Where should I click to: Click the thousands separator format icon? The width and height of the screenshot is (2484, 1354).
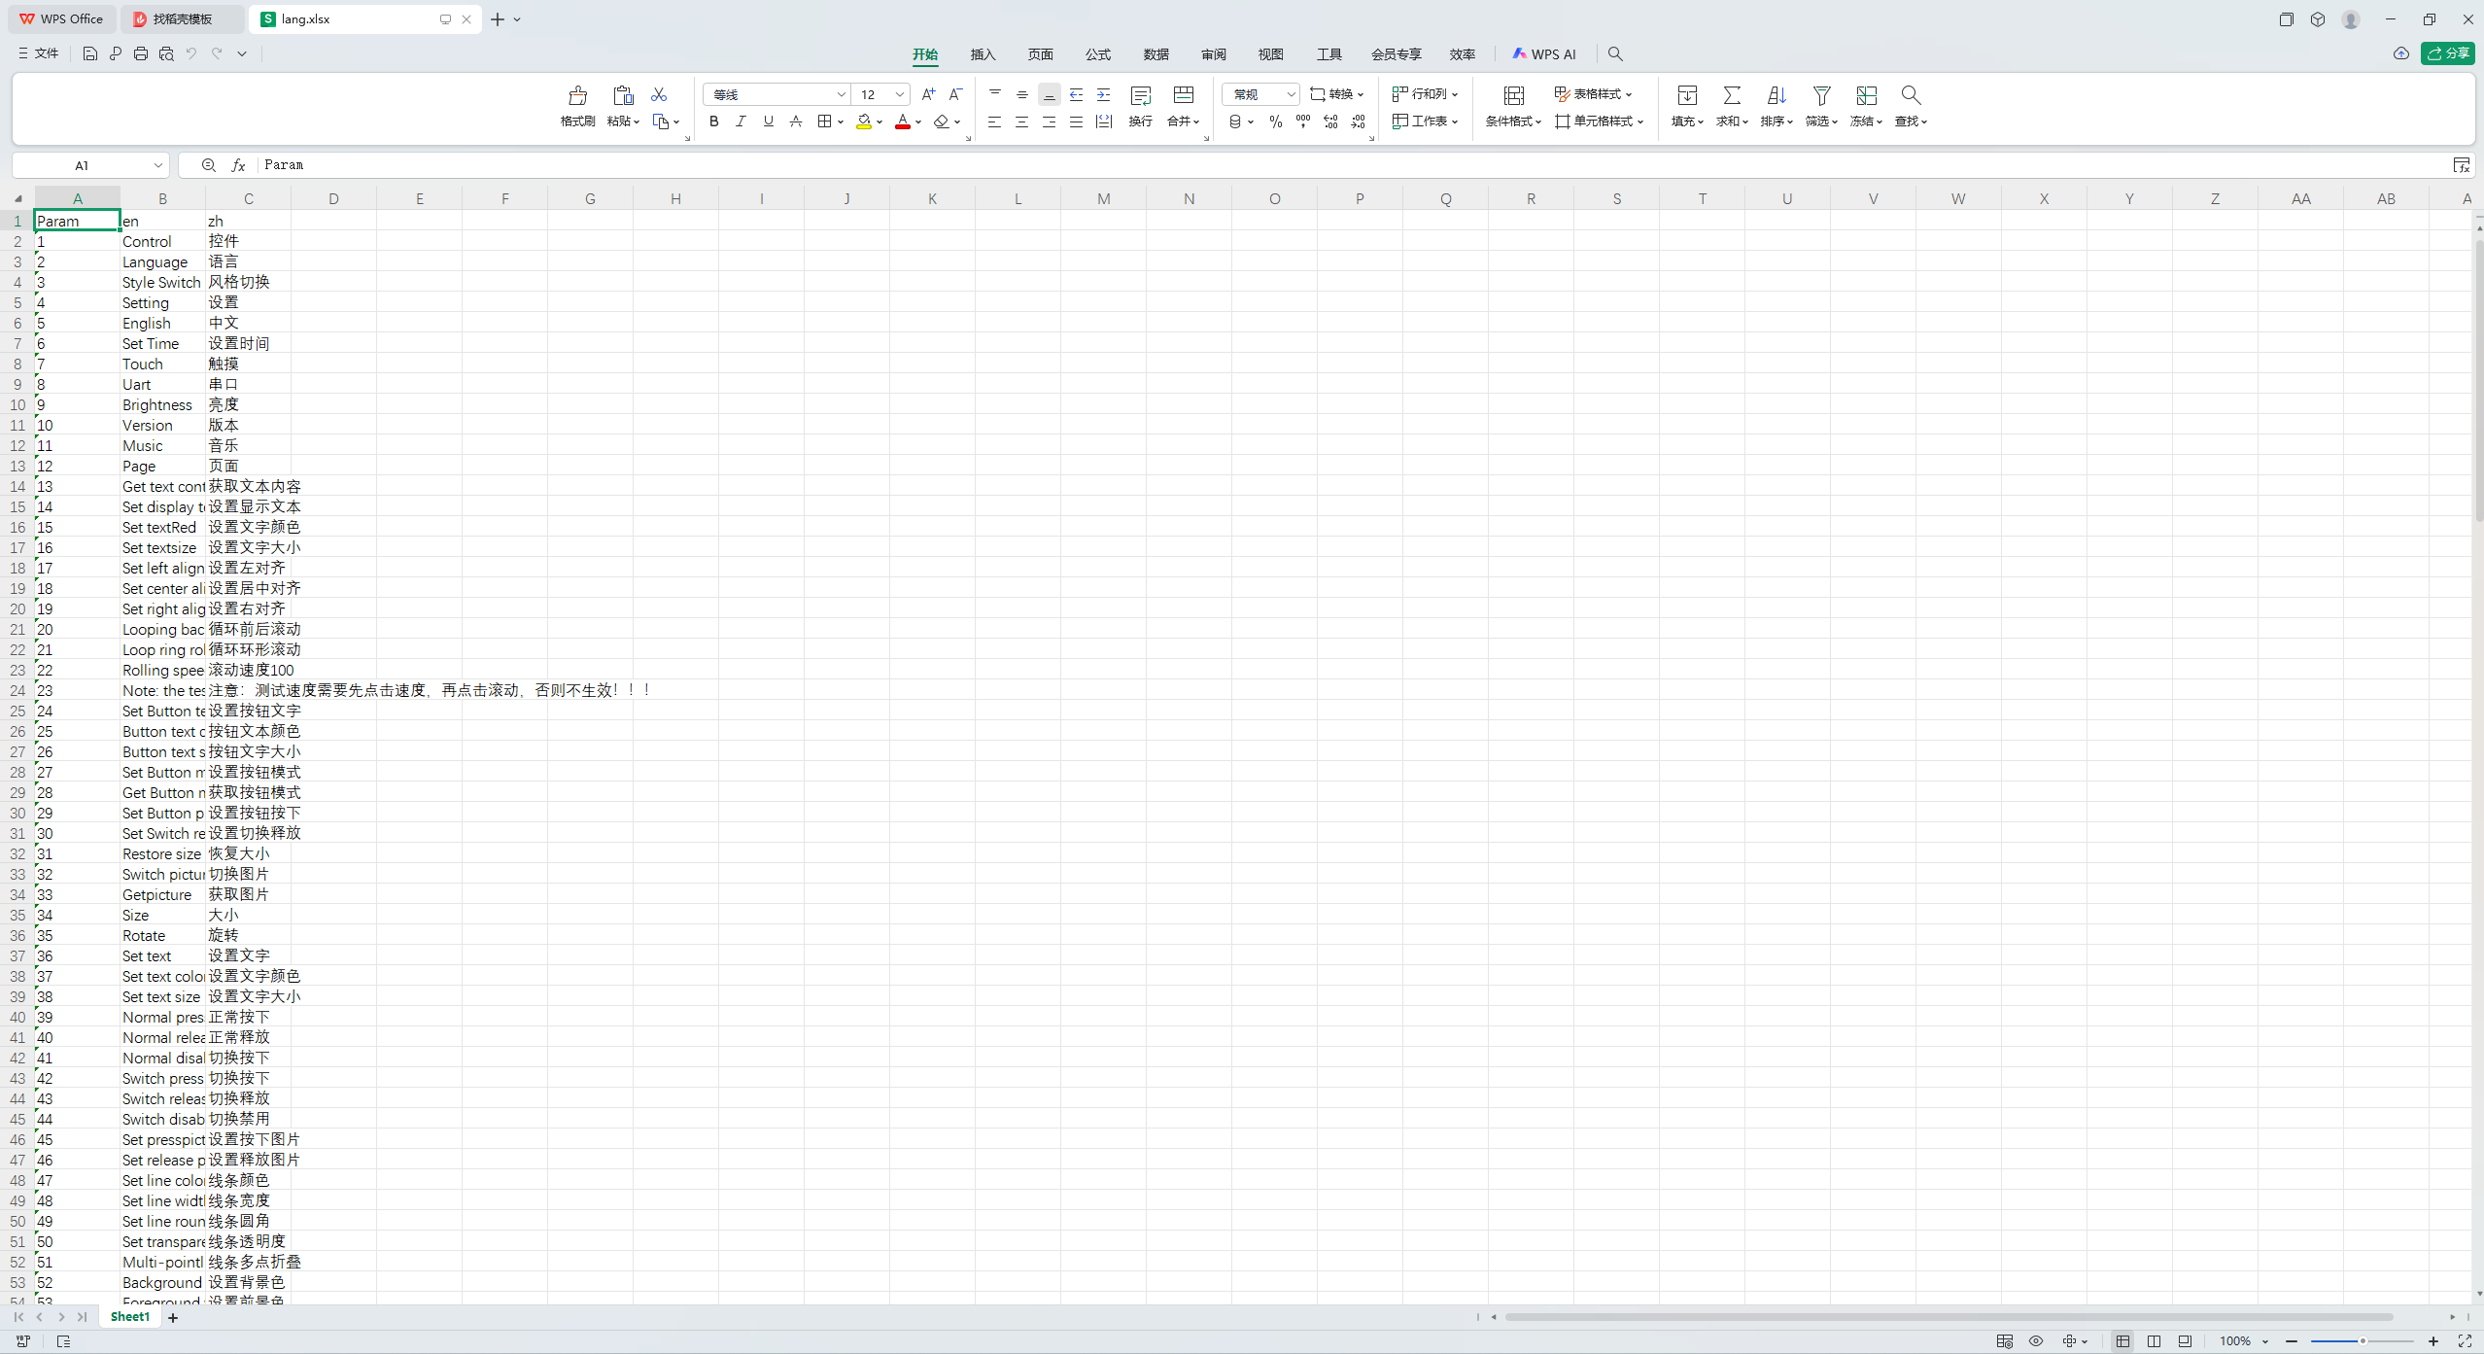point(1303,122)
